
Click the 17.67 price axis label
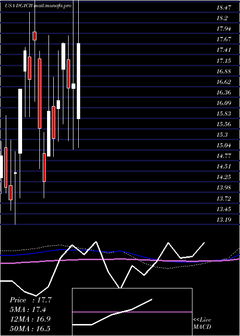tap(224, 39)
